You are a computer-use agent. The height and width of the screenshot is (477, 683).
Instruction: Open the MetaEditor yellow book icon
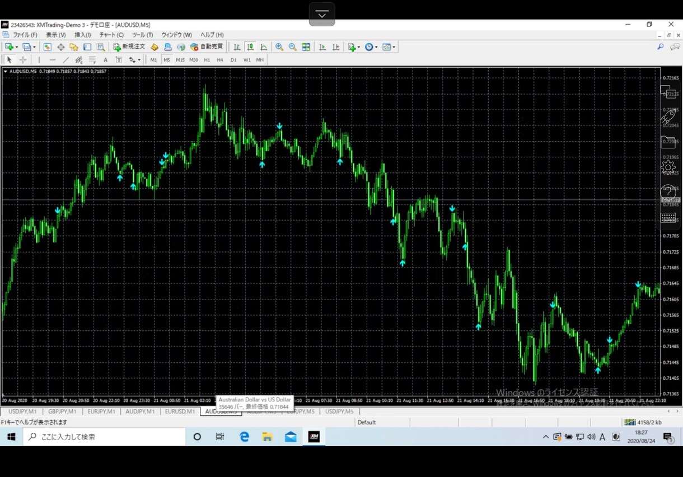(x=155, y=47)
